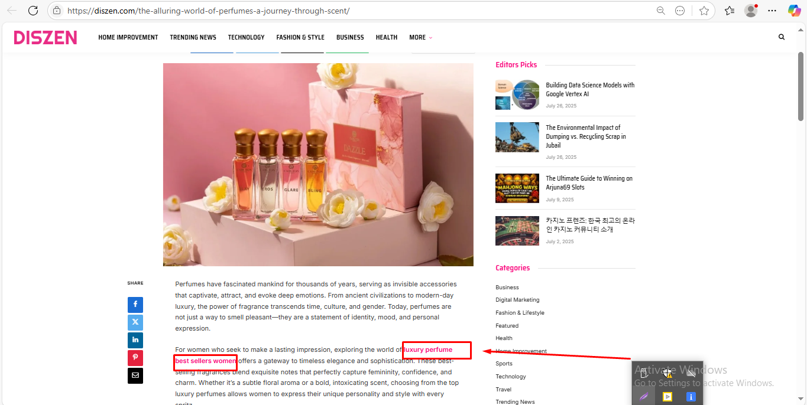Open the HOME IMPROVEMENT menu
Viewport: 807px width, 405px height.
click(x=128, y=37)
